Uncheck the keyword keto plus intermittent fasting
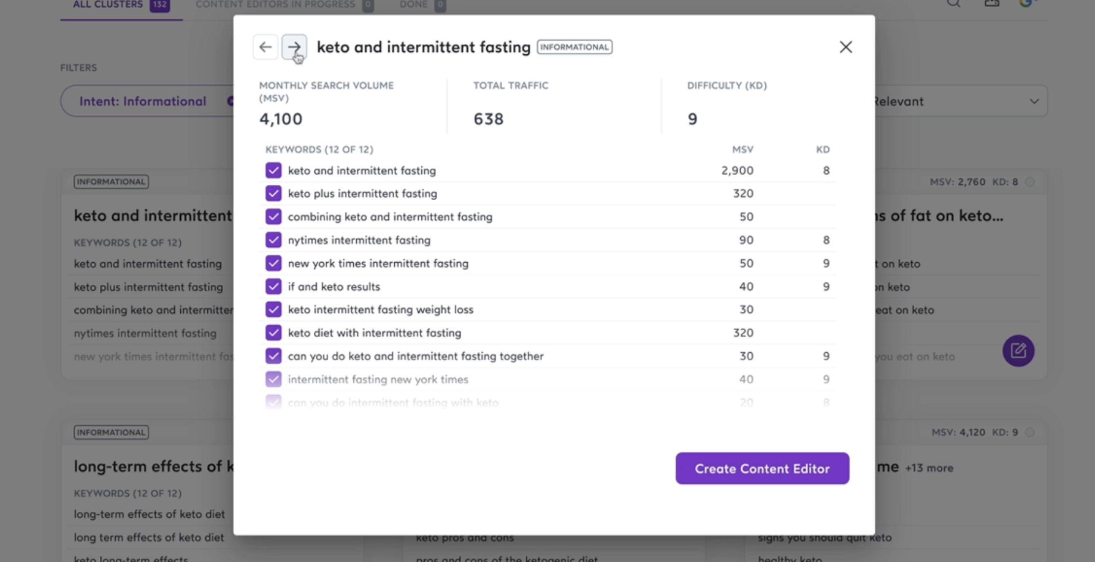 click(273, 193)
